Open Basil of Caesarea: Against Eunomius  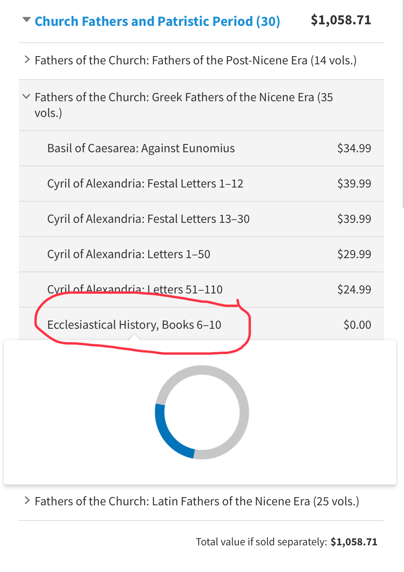pos(141,148)
